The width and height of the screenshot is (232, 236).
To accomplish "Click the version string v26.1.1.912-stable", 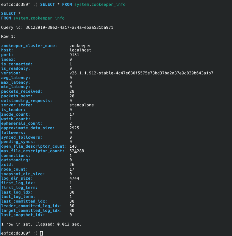I will (141, 73).
